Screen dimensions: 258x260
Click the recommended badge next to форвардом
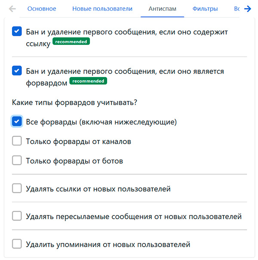(88, 81)
